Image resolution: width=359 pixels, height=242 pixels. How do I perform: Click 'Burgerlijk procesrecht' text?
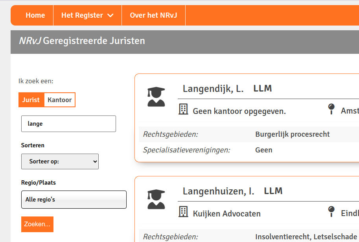click(x=293, y=134)
